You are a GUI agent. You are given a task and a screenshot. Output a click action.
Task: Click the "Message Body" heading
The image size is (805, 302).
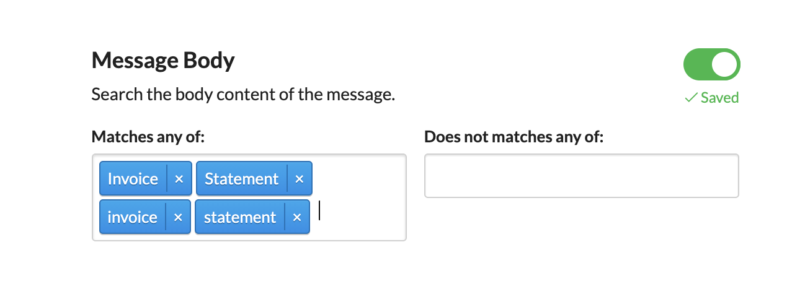point(163,61)
